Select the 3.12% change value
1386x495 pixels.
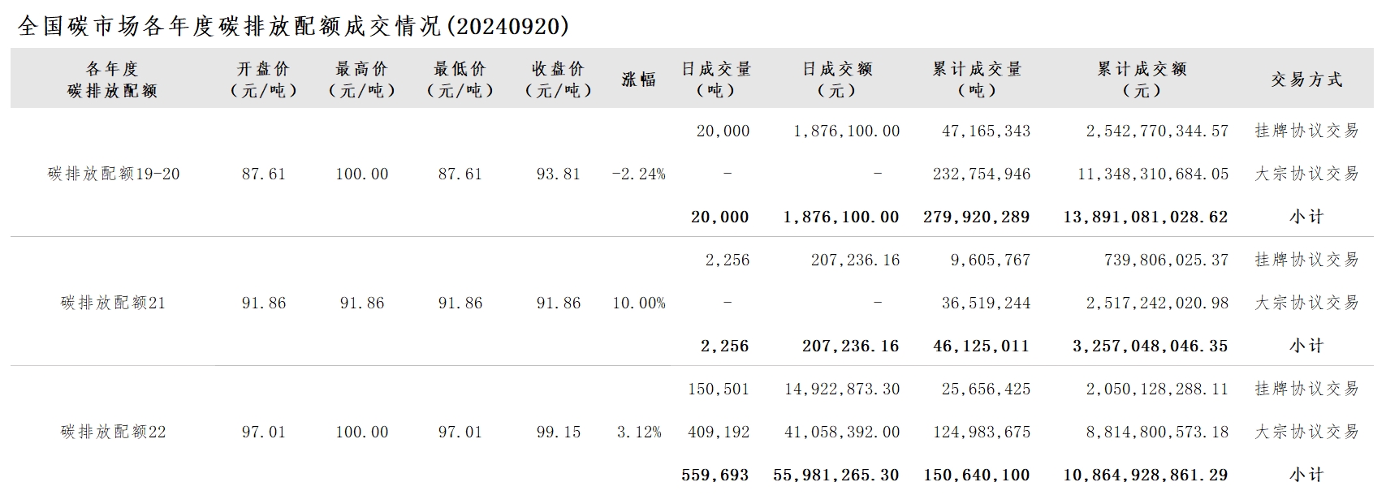639,432
